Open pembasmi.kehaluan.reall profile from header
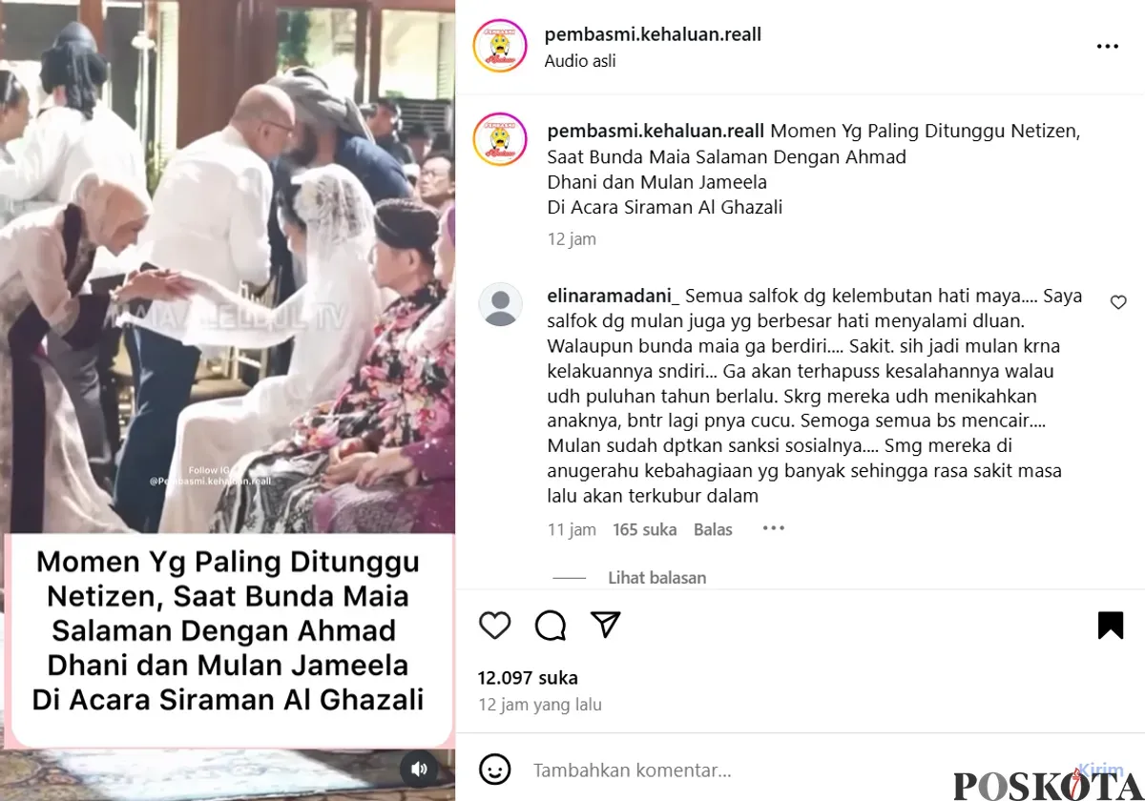 coord(653,34)
